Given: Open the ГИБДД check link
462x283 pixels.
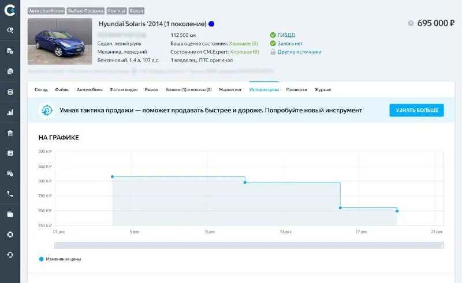Looking at the screenshot, I should pos(286,35).
